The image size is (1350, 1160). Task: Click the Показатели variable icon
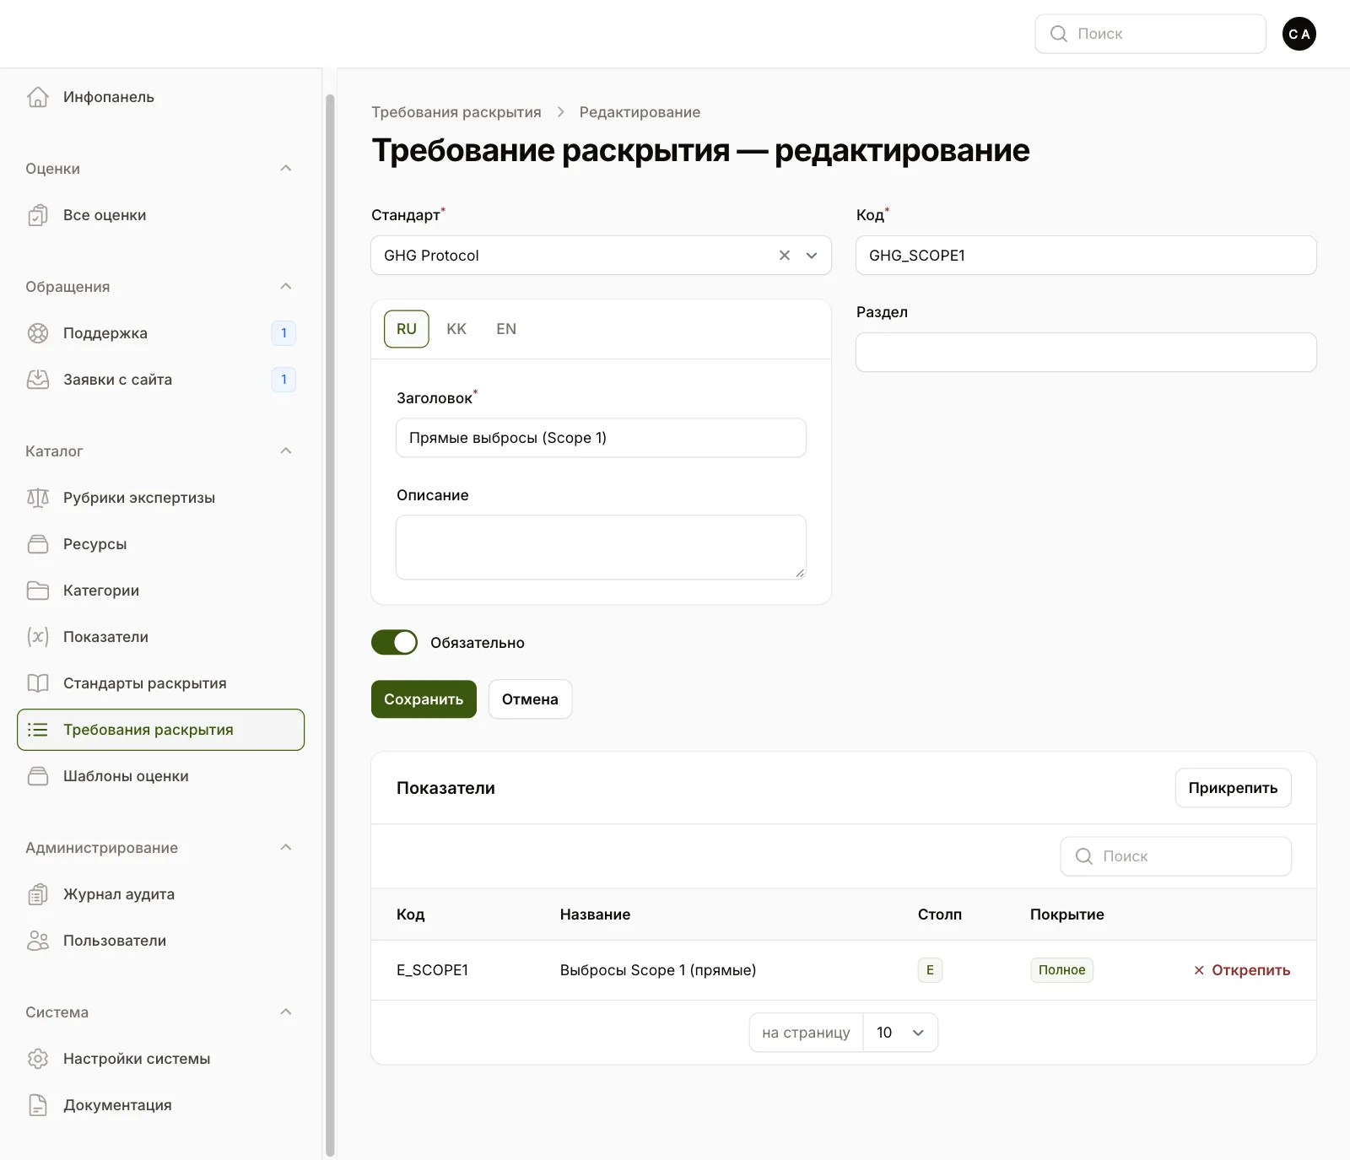coord(38,637)
